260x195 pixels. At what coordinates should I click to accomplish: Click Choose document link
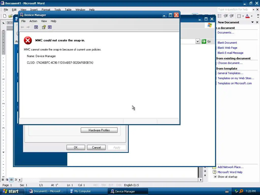pos(230,63)
